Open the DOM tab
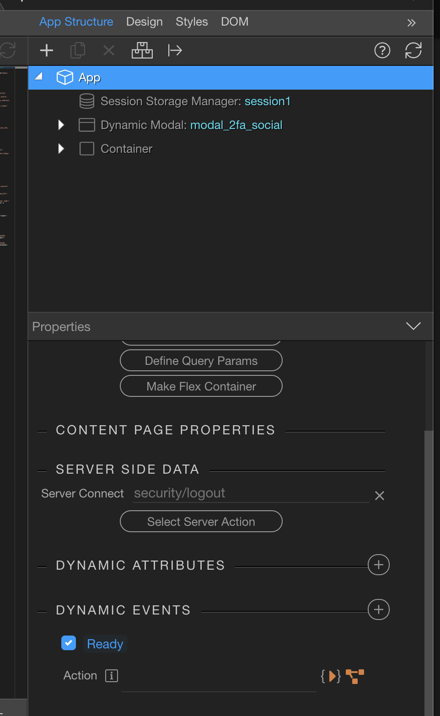Image resolution: width=440 pixels, height=716 pixels. coord(235,22)
